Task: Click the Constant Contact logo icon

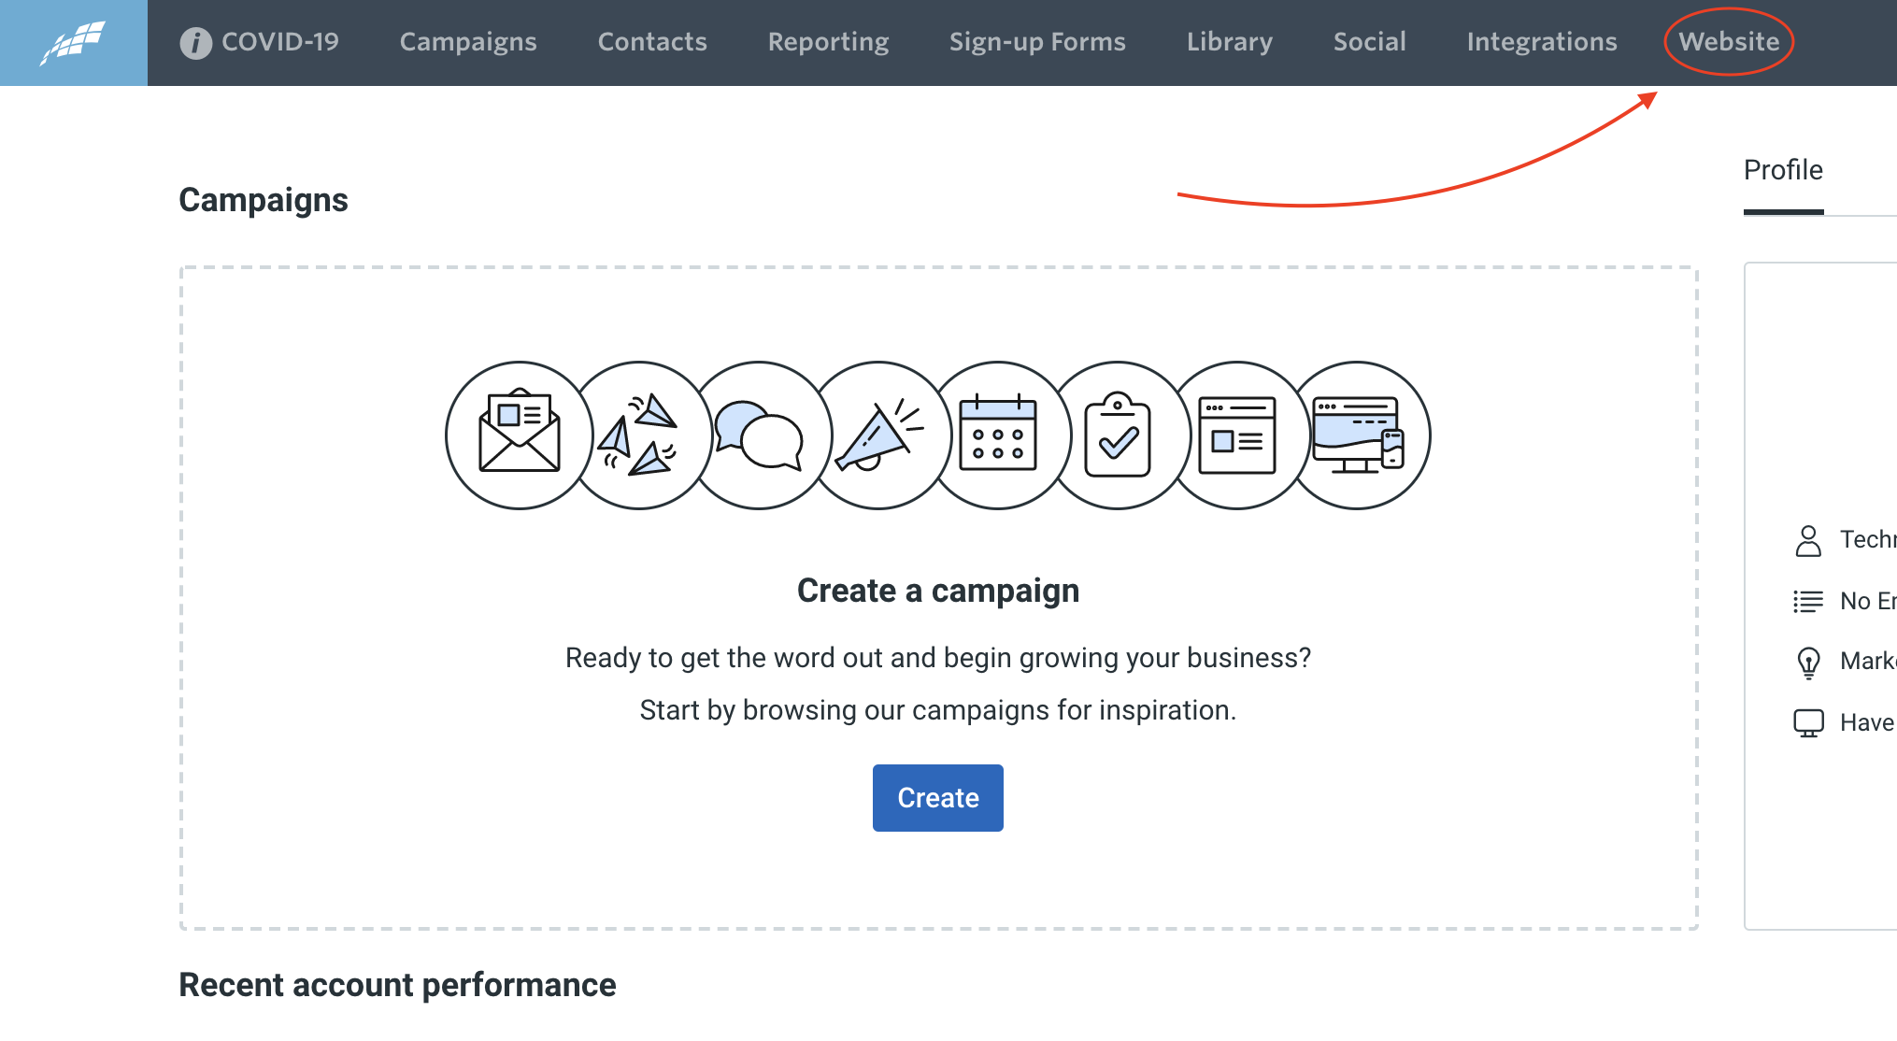Action: (73, 43)
